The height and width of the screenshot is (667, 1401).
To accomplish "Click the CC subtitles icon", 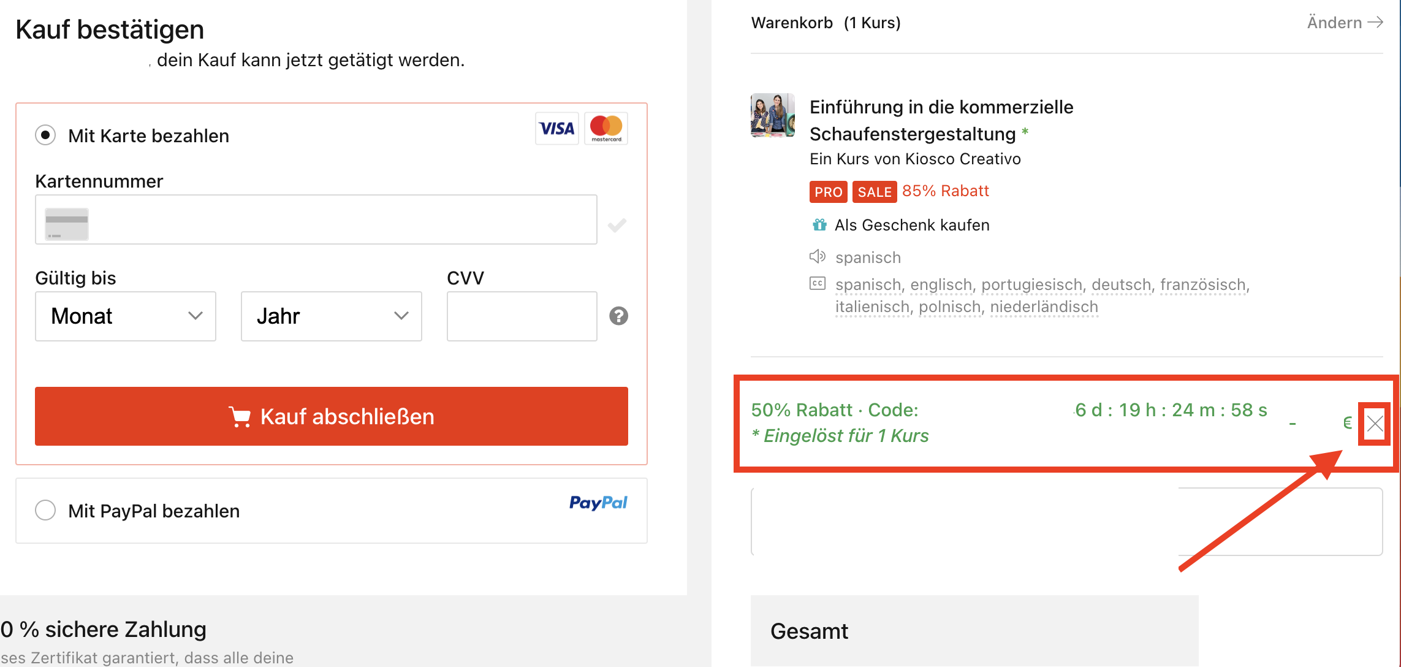I will [818, 283].
